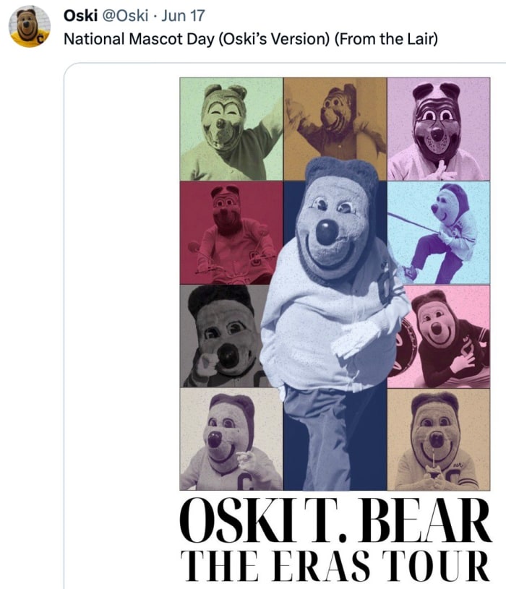The image size is (506, 589).
Task: Click the tan bottom-right Oski panel
Action: [438, 440]
